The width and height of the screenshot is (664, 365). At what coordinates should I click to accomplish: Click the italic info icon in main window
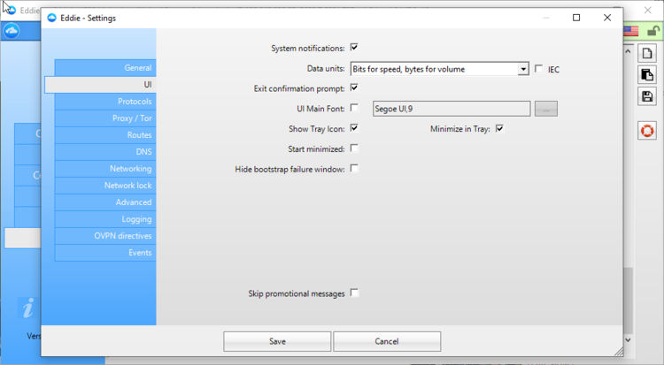[x=28, y=308]
